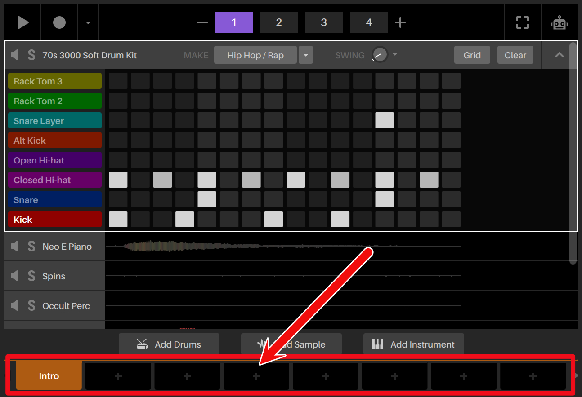Click the Add Drums drum icon

tap(142, 344)
